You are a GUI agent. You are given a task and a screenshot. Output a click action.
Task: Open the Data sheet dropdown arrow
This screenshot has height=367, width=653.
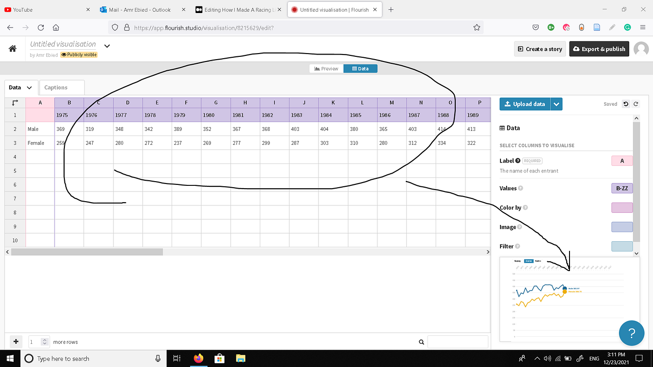[29, 88]
